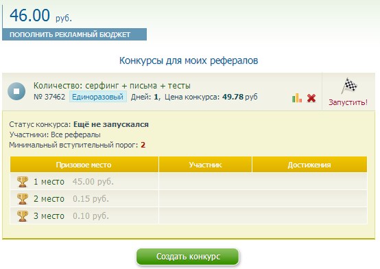This screenshot has width=380, height=269.
Task: Click the 1 место label
Action: pos(49,182)
